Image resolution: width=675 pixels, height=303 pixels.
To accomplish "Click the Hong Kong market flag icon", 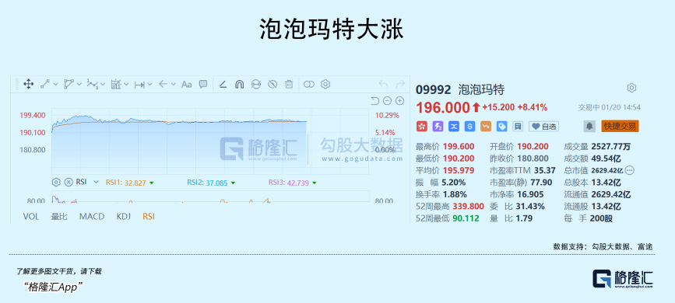I will (422, 127).
